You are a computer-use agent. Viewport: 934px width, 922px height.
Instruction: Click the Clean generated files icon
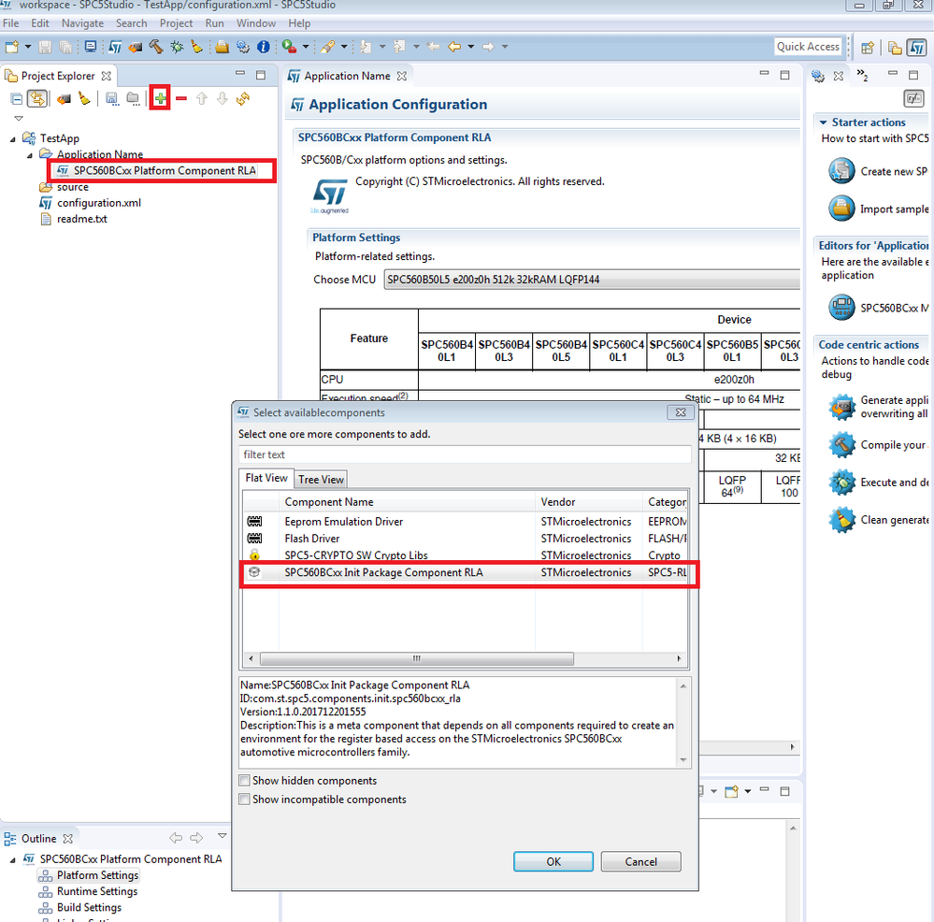[x=841, y=520]
